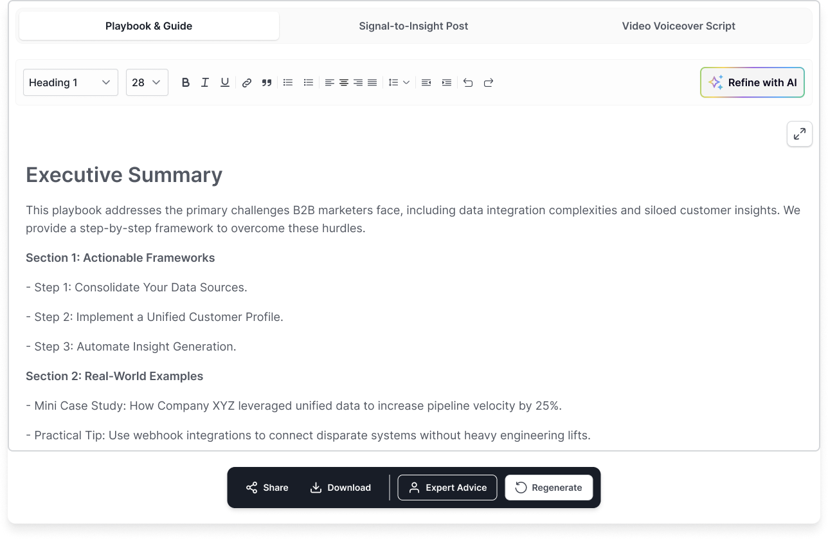Switch to the Signal-to-Insight Post tab
Image resolution: width=828 pixels, height=539 pixels.
[x=413, y=26]
